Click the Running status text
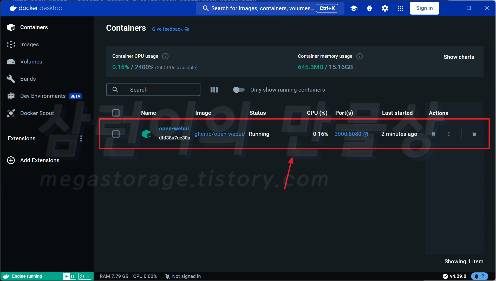Screen dimensions: 496x281 point(259,134)
